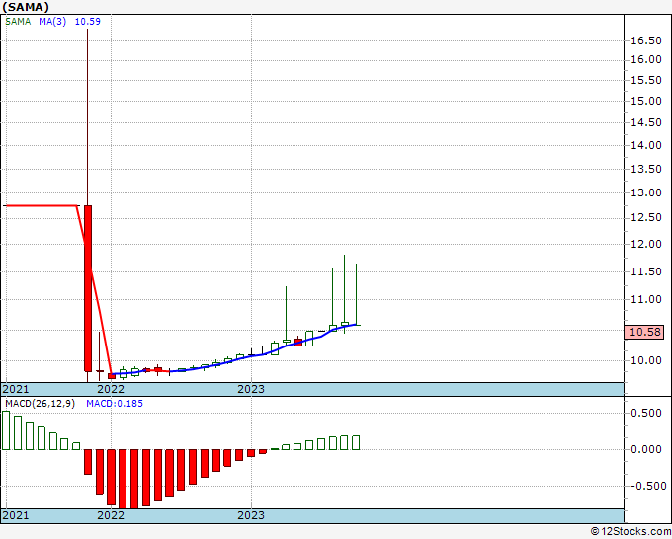Click the green SAMA legend label
Image resolution: width=672 pixels, height=539 pixels.
tap(18, 22)
